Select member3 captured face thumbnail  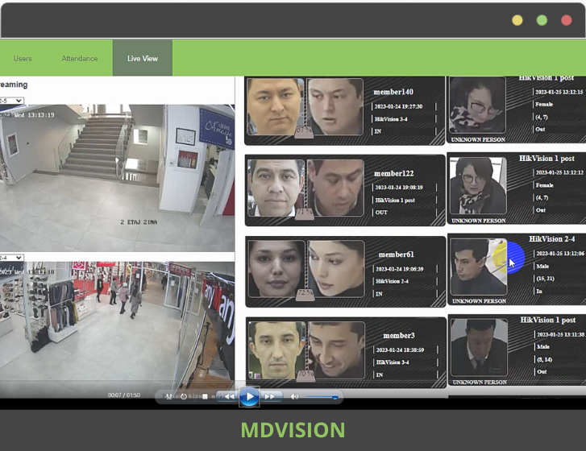click(335, 349)
